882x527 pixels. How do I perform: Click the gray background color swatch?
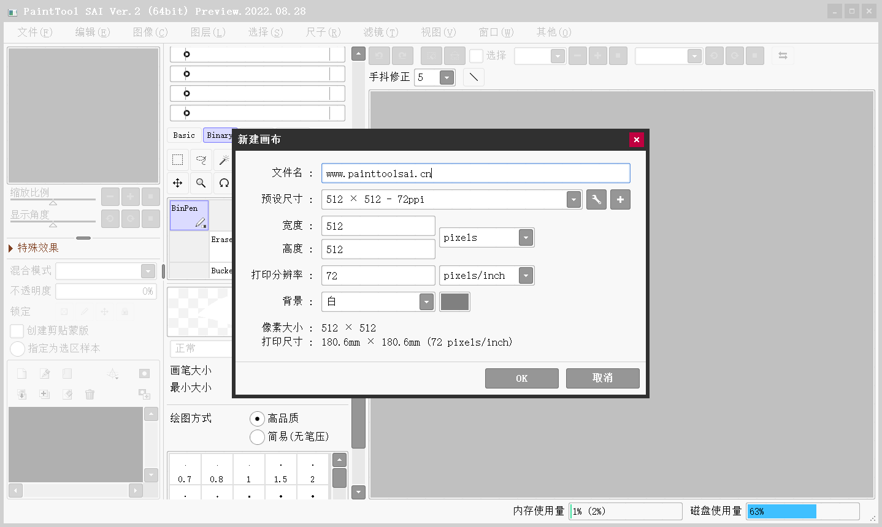pyautogui.click(x=454, y=301)
